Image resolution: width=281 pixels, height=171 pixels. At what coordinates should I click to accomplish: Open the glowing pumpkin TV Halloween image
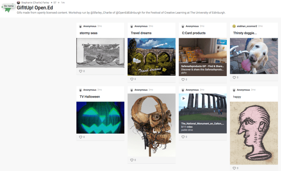(x=101, y=118)
